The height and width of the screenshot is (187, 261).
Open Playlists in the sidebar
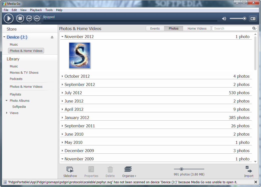[x=16, y=95]
